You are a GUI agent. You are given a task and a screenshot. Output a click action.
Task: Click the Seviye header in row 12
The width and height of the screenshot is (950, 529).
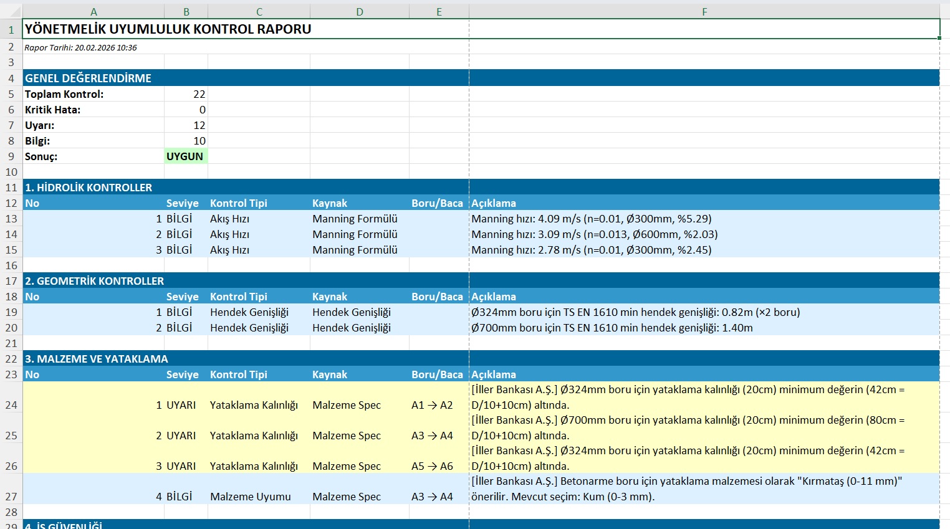(x=186, y=203)
